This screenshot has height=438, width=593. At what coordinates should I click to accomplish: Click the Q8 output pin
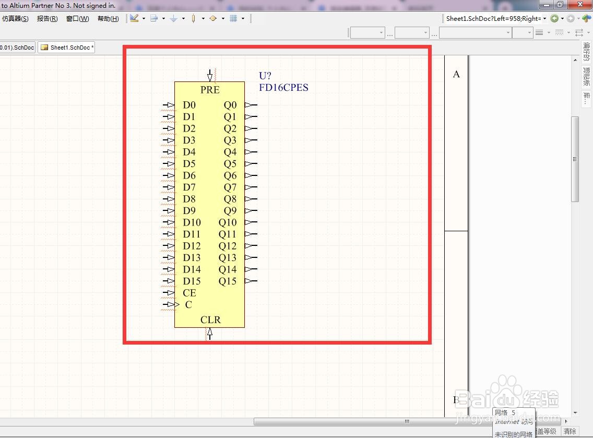(x=251, y=198)
